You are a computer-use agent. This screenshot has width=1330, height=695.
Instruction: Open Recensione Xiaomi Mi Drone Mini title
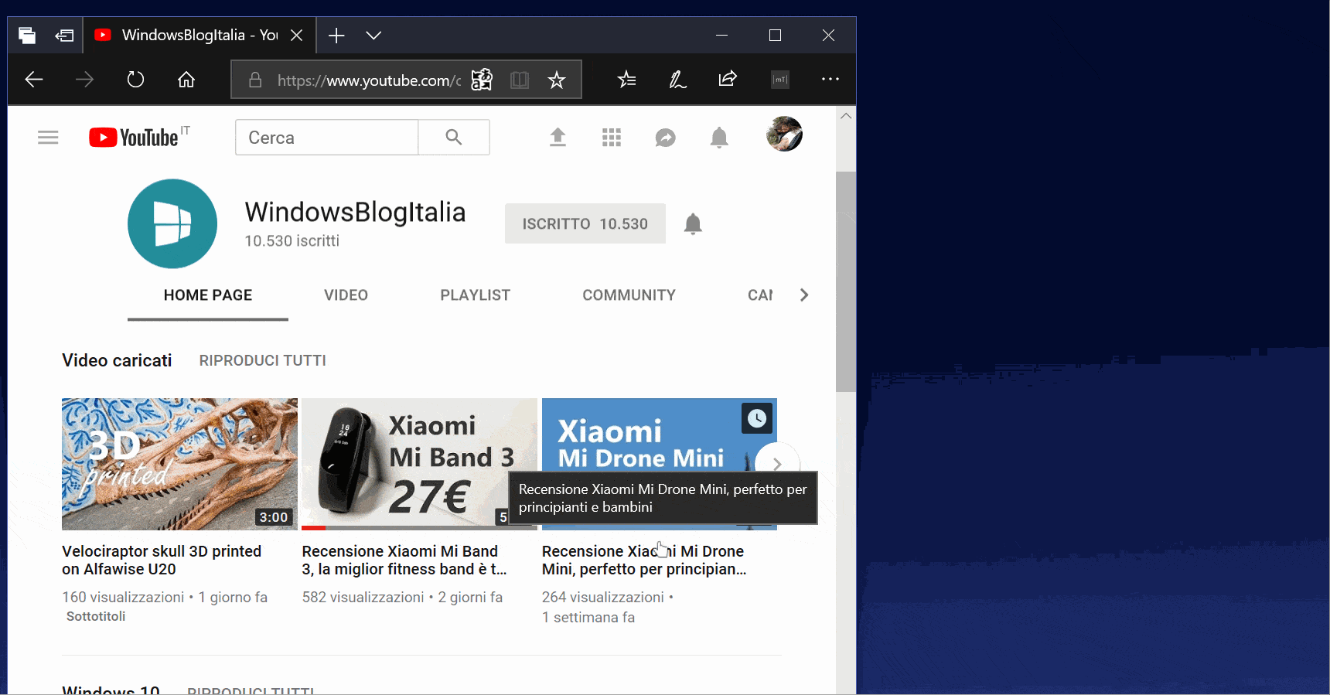pos(644,560)
